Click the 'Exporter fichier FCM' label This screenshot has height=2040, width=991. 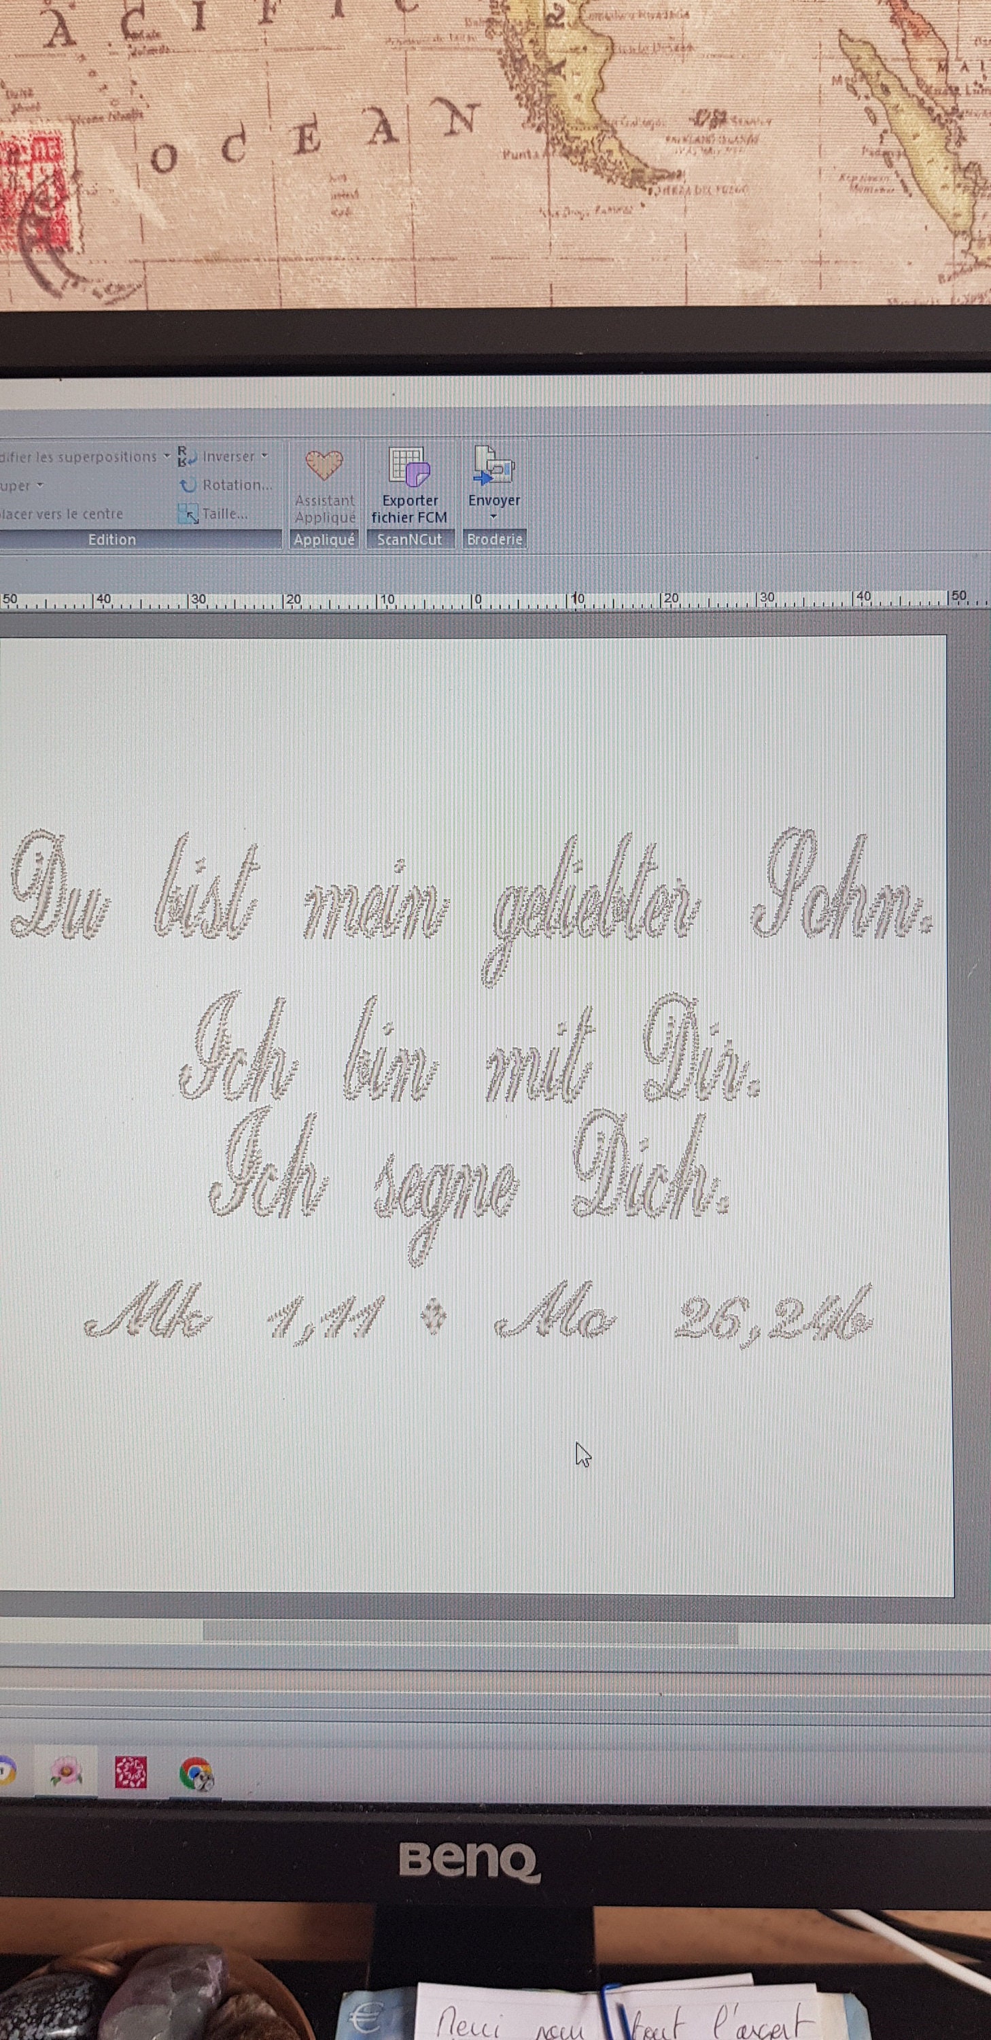click(x=409, y=509)
